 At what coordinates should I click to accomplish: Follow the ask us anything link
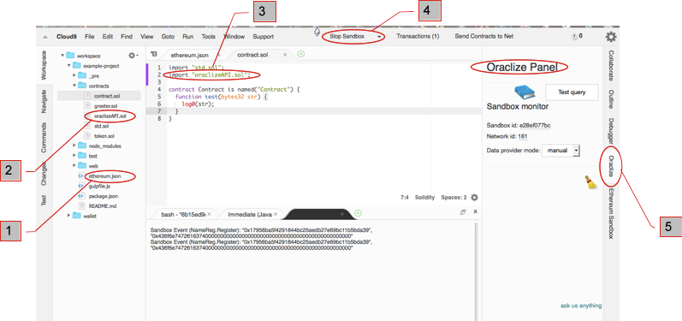click(581, 306)
